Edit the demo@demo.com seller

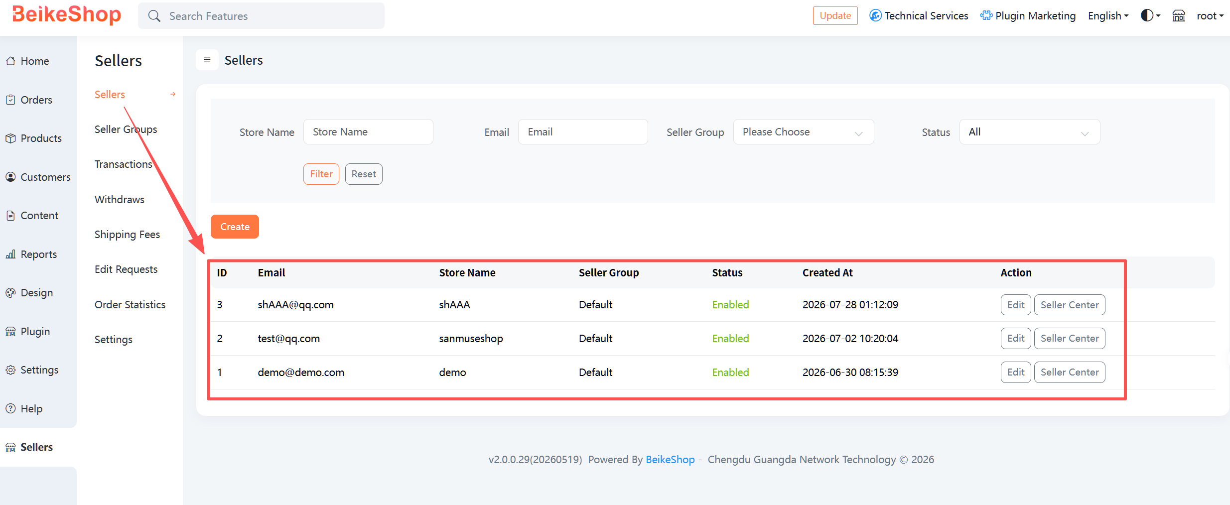click(1016, 373)
